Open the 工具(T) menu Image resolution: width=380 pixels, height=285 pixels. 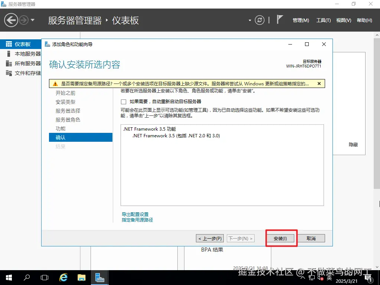[x=323, y=20]
